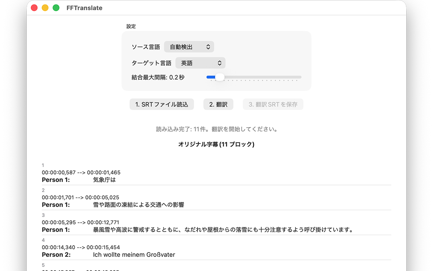
Task: Click timestamp 00:00:00,587 of block 1
Action: pyautogui.click(x=59, y=172)
